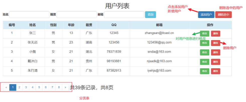The height and width of the screenshot is (102, 246).
Task: Click QQ number 78371839
Action: [114, 52]
